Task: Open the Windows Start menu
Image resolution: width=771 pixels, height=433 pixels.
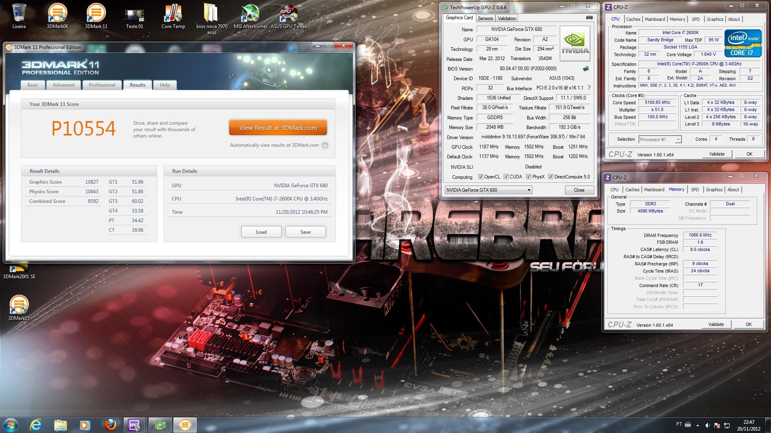Action: click(x=10, y=425)
